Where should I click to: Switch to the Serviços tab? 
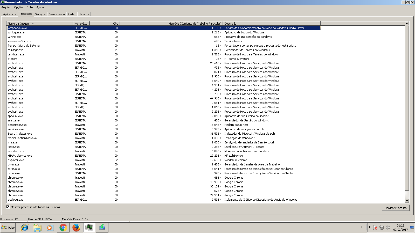(x=40, y=14)
